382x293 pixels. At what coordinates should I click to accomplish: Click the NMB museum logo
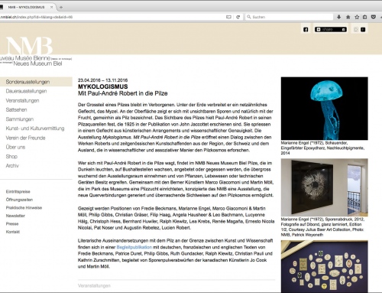click(x=29, y=46)
